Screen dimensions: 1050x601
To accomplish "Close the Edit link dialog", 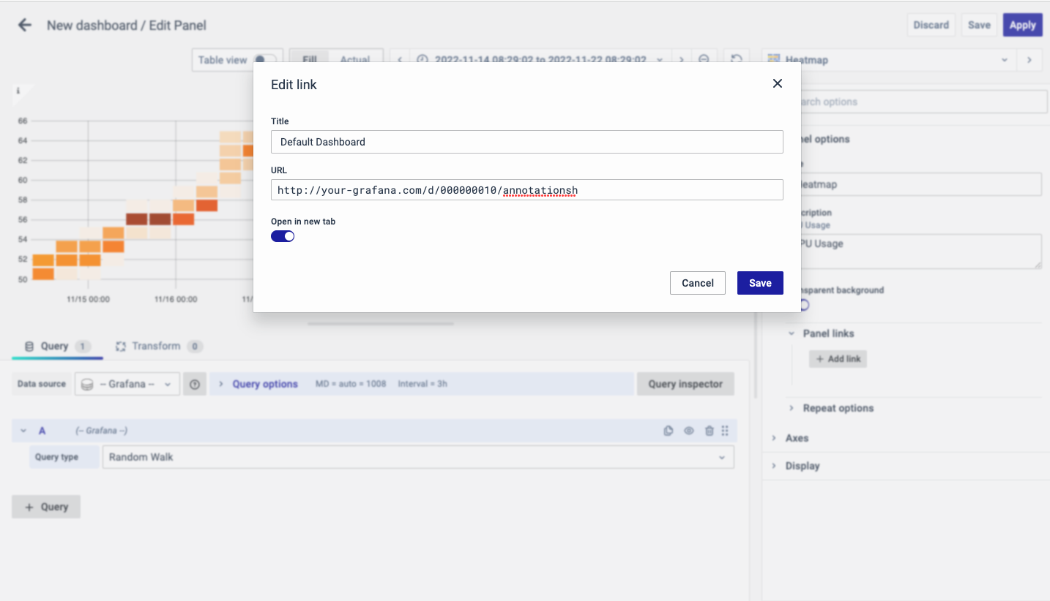I will coord(778,83).
